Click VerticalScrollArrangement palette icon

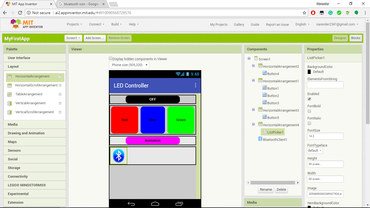tap(9, 112)
